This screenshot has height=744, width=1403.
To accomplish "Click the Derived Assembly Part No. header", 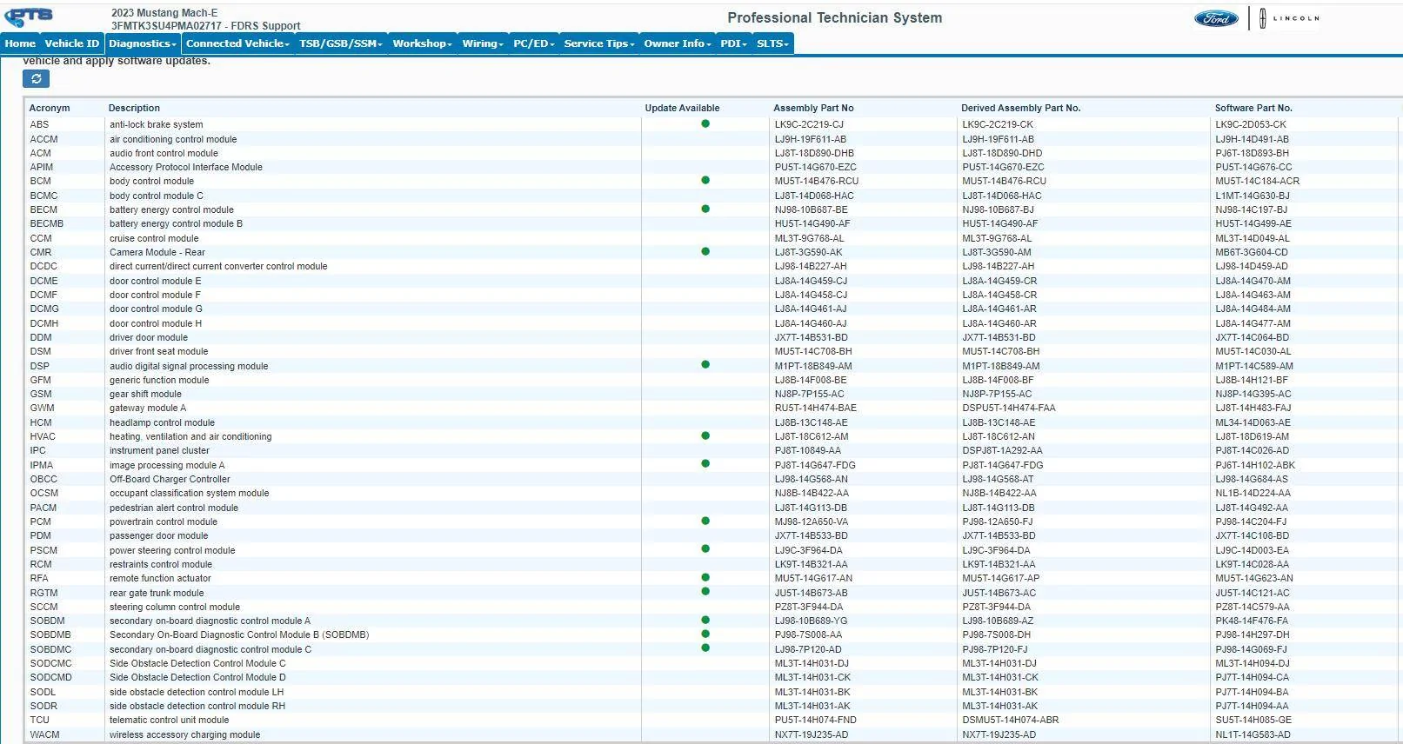I will tap(1020, 109).
